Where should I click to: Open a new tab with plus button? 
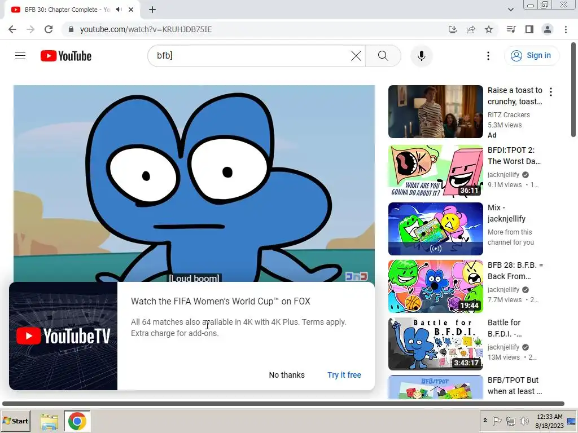(x=152, y=10)
